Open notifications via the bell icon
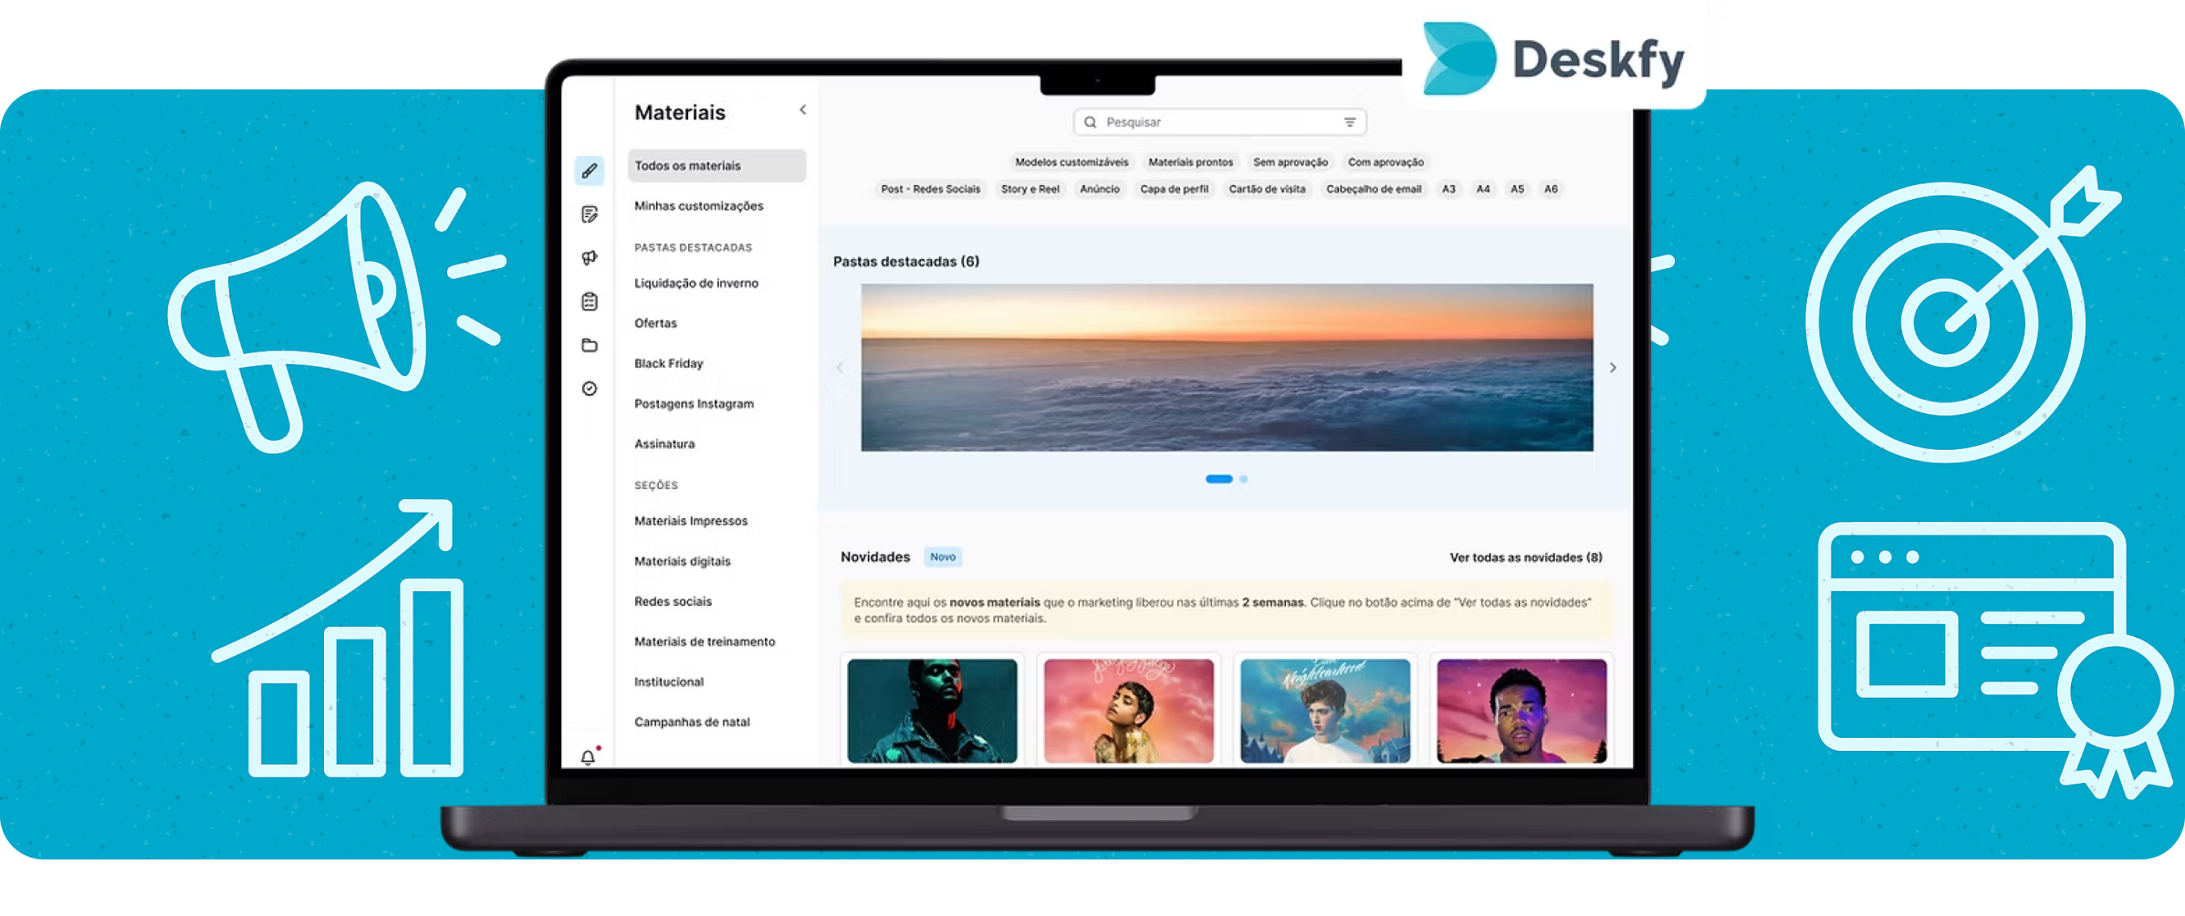 pos(589,757)
